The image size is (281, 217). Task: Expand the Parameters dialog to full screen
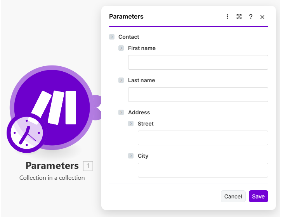pos(239,17)
